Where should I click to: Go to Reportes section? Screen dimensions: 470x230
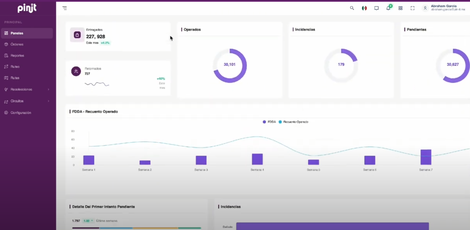pos(17,56)
